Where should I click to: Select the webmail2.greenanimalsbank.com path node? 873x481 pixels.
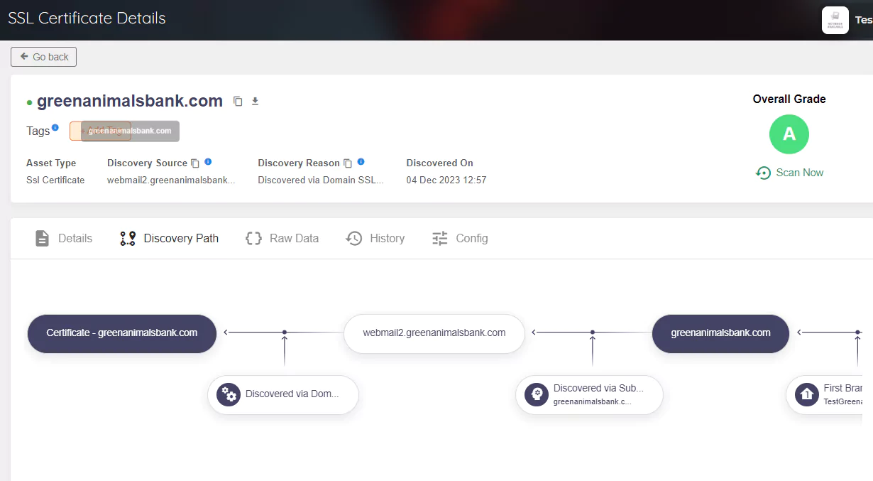pyautogui.click(x=434, y=333)
